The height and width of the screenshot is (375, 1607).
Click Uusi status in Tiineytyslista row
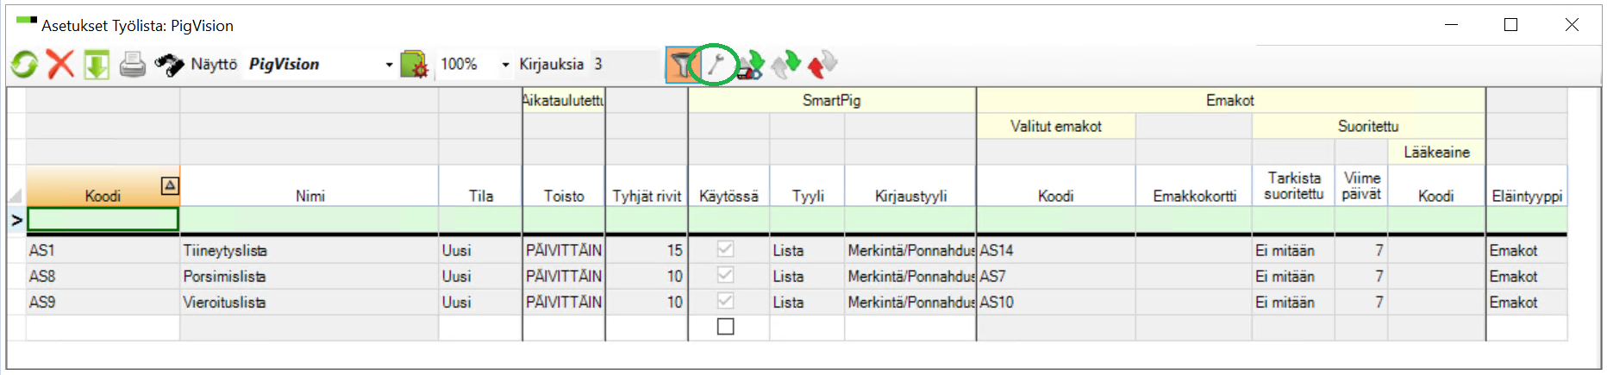point(480,250)
